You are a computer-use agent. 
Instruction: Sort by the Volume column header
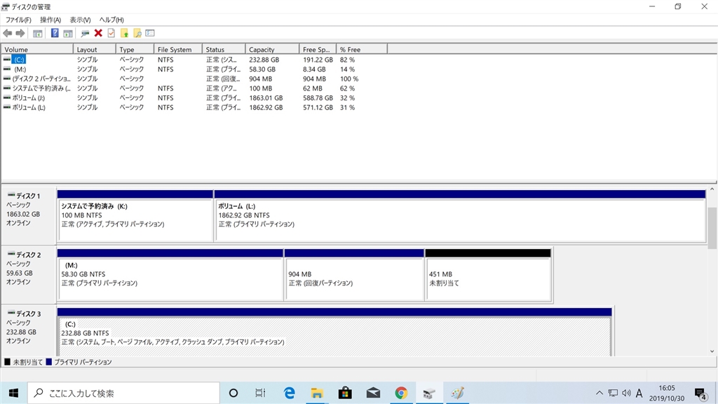37,50
